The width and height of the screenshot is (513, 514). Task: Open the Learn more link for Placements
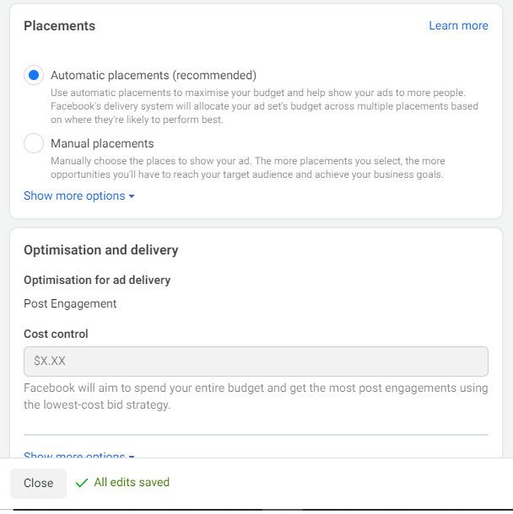click(458, 25)
